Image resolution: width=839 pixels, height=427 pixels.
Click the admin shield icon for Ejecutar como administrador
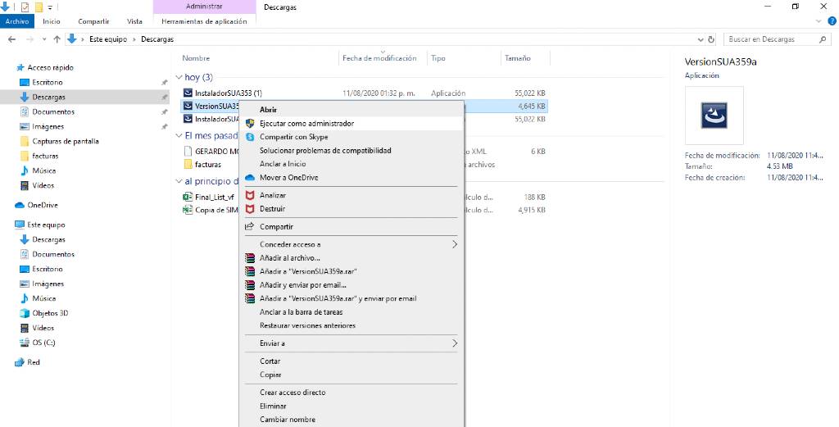tap(251, 123)
